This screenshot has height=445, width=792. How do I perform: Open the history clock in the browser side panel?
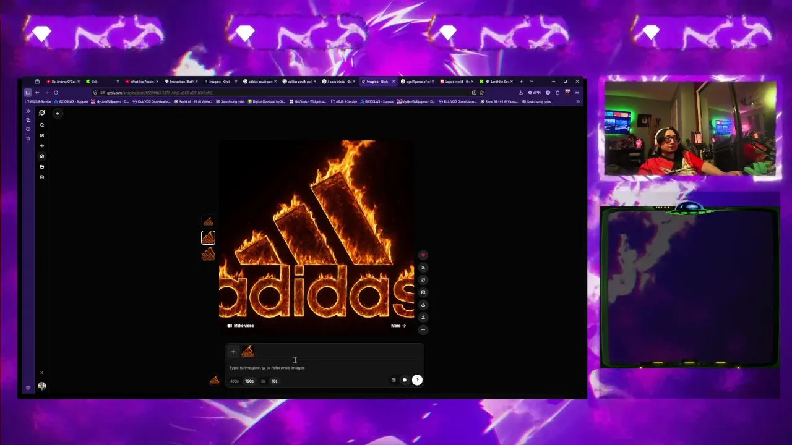pos(28,129)
